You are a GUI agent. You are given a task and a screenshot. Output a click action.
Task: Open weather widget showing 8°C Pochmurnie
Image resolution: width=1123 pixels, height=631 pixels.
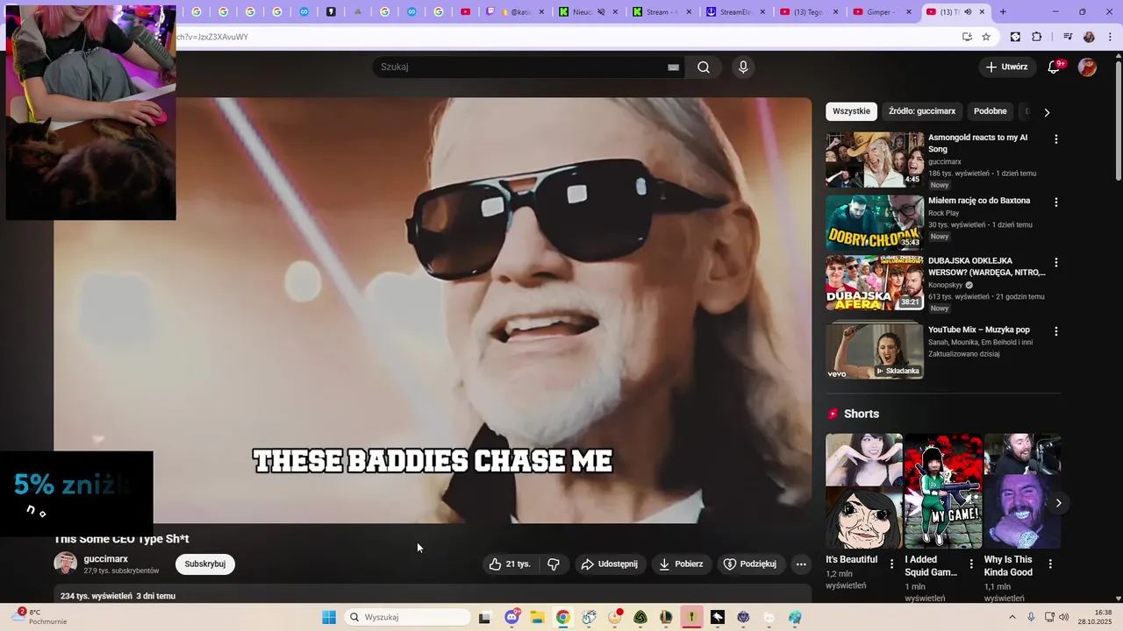click(39, 617)
